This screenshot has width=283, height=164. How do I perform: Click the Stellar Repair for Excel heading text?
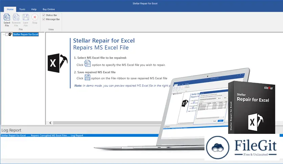pyautogui.click(x=104, y=41)
